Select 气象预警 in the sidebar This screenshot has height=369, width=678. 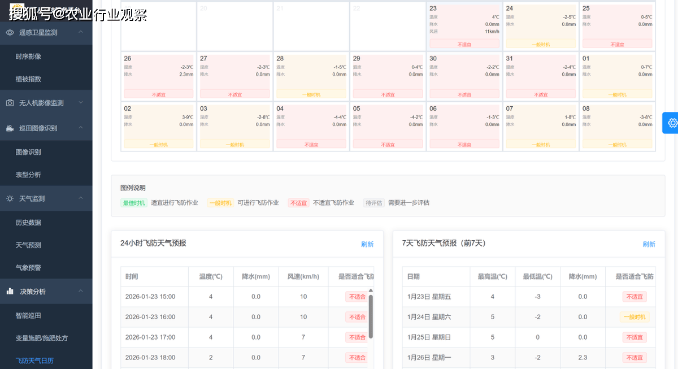(x=28, y=268)
